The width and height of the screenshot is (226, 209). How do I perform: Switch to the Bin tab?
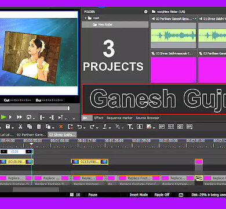pos(87,118)
